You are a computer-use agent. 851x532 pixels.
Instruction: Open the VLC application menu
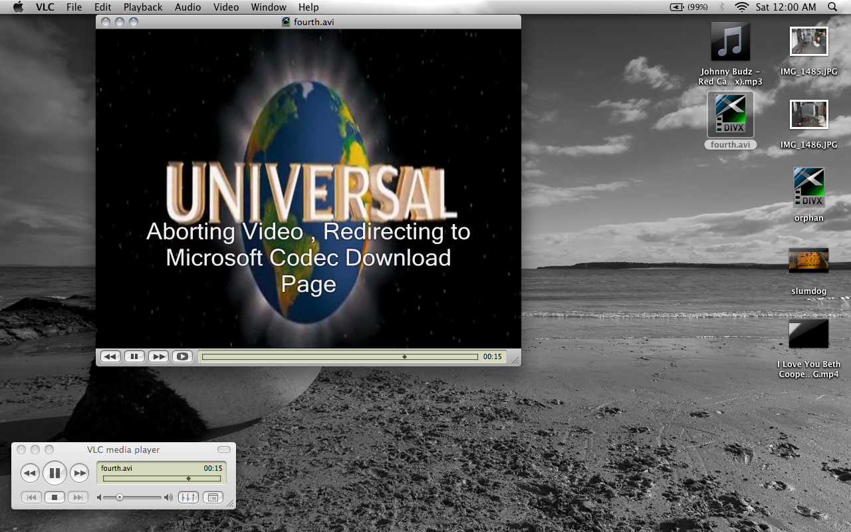[45, 7]
